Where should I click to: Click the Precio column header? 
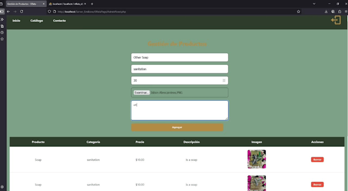pos(140,142)
